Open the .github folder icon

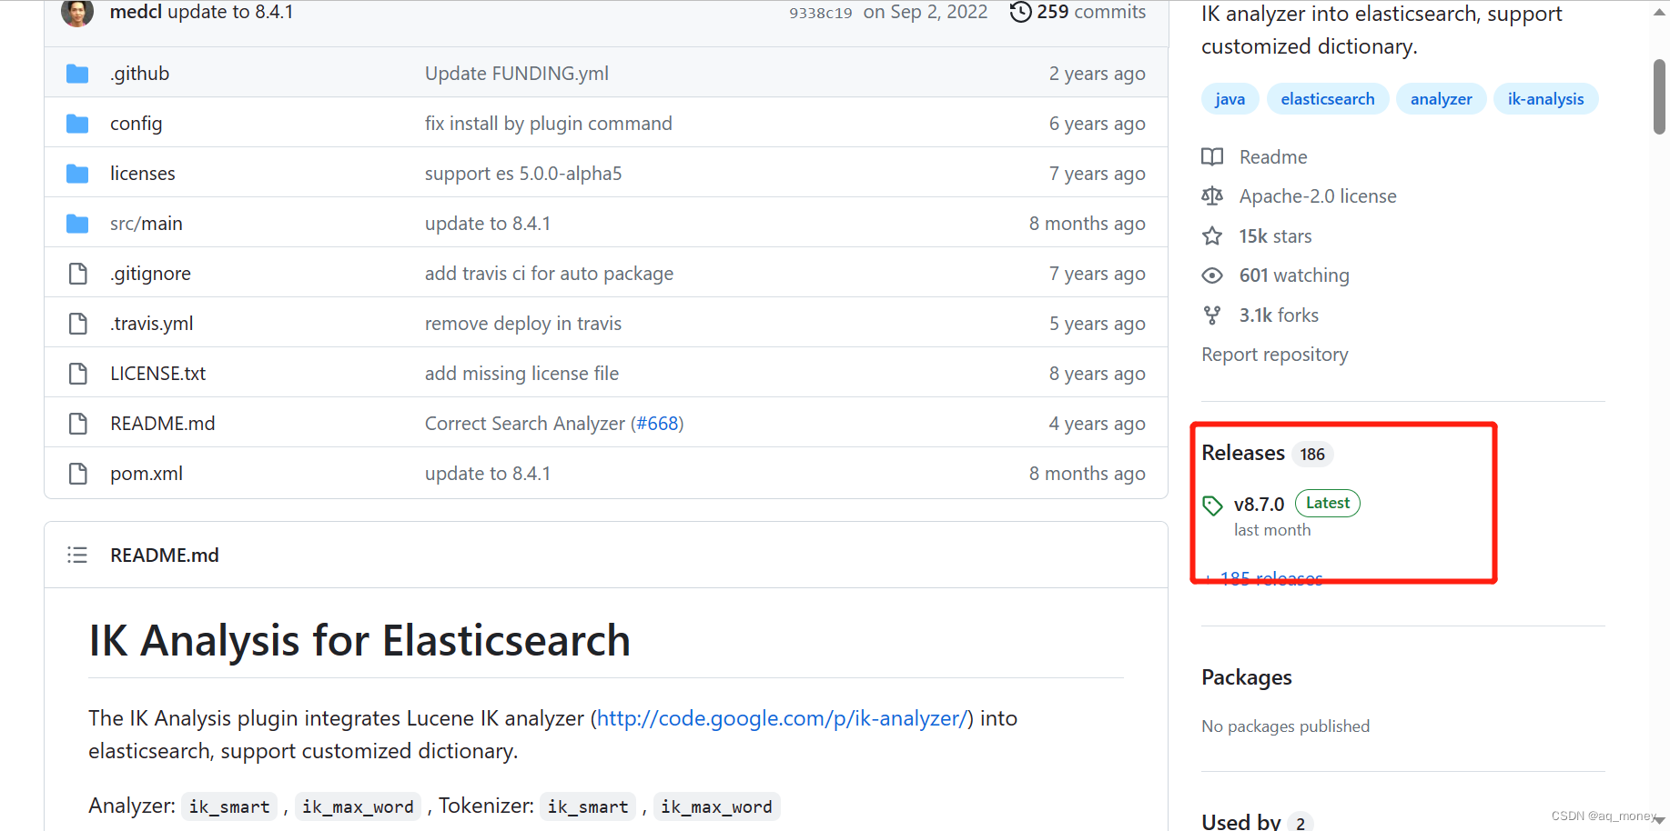[77, 74]
